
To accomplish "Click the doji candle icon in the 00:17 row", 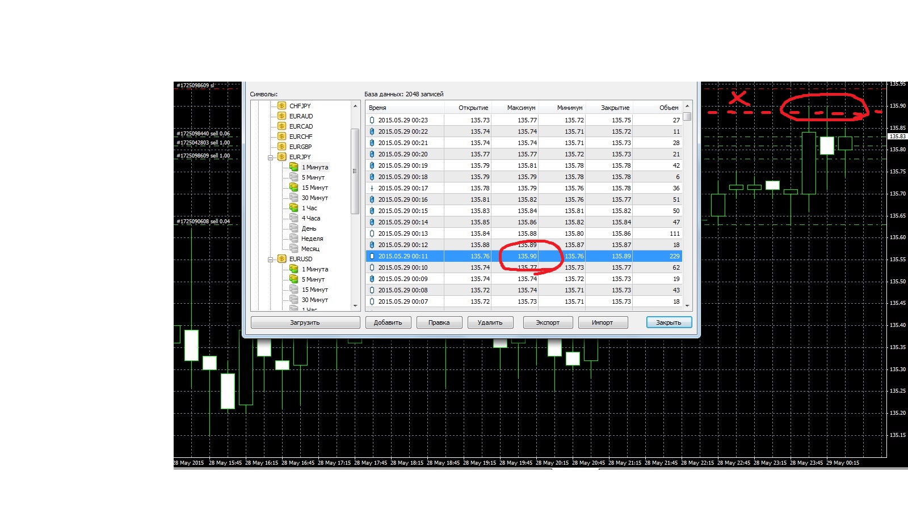I will [x=372, y=188].
